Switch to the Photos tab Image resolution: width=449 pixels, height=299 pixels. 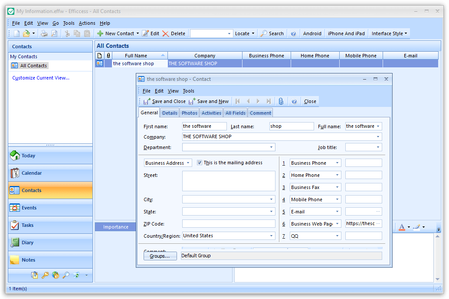pyautogui.click(x=190, y=113)
